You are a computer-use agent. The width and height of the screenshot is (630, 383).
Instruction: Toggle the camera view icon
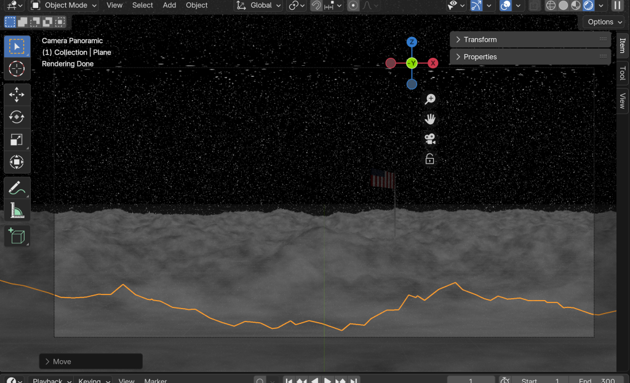click(x=430, y=139)
